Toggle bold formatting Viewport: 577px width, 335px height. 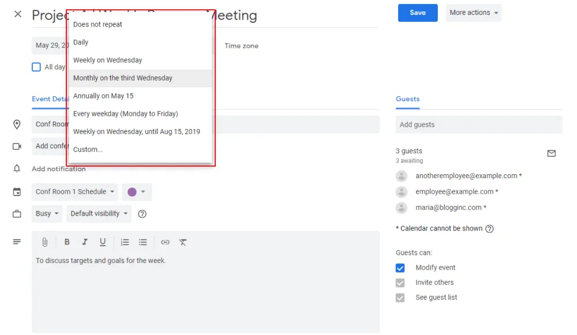(x=67, y=242)
